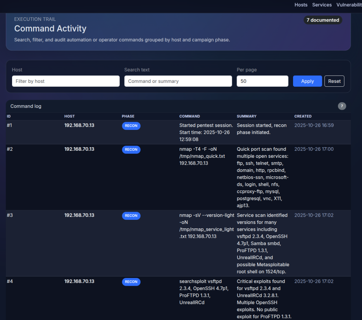
Task: Open the Hosts navigation link
Action: click(x=301, y=5)
